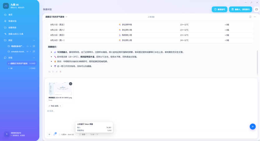This screenshot has width=260, height=141.
Task: Click the chat area vertical scrollbar
Action: [x=257, y=63]
